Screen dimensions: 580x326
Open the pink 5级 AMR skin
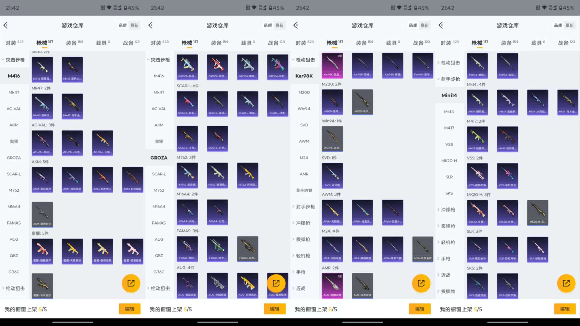pos(332,285)
